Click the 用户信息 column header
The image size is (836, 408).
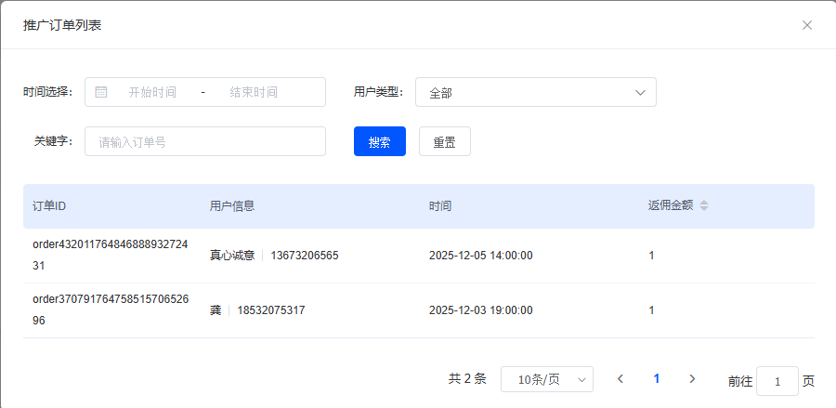232,205
